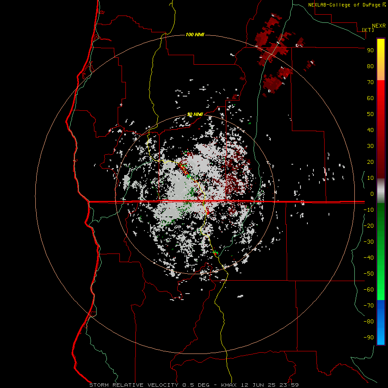Pick the -90 value on the velocity scale
This screenshot has width=388, height=388.
[x=369, y=338]
